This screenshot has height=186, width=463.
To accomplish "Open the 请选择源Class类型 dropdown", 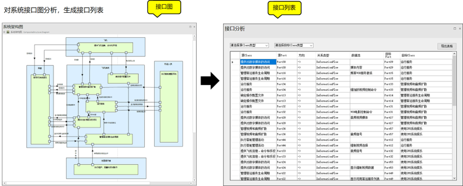I will (x=249, y=45).
